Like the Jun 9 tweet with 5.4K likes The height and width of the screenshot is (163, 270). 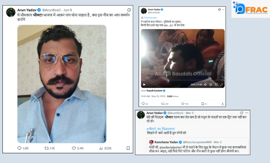pyautogui.click(x=74, y=148)
